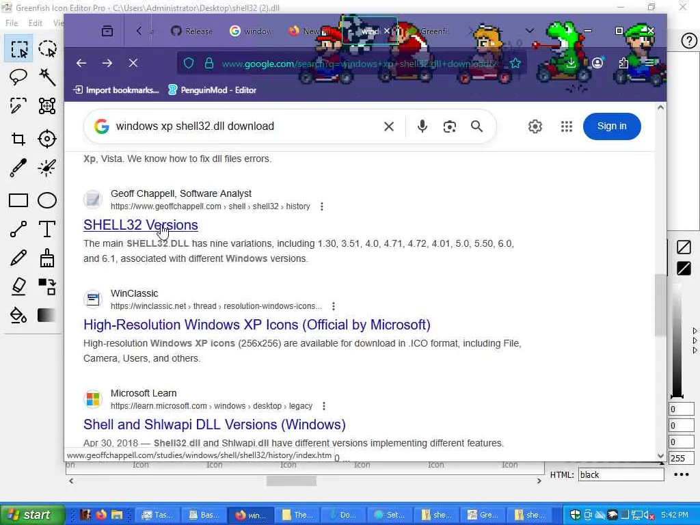Open the Windows Start menu
The width and height of the screenshot is (700, 525).
click(x=32, y=515)
